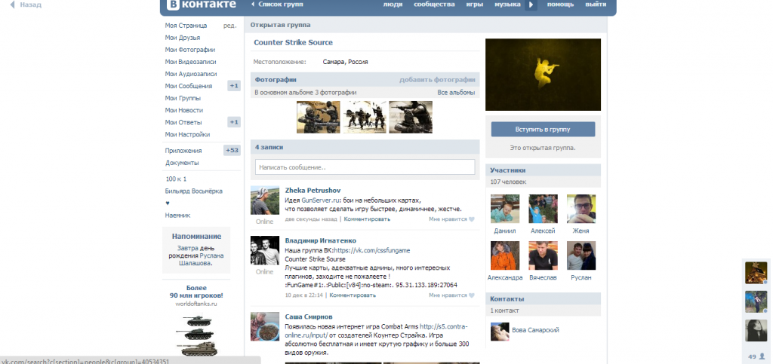Like Zheka Petrushov's post with the heart
The image size is (773, 364).
471,219
